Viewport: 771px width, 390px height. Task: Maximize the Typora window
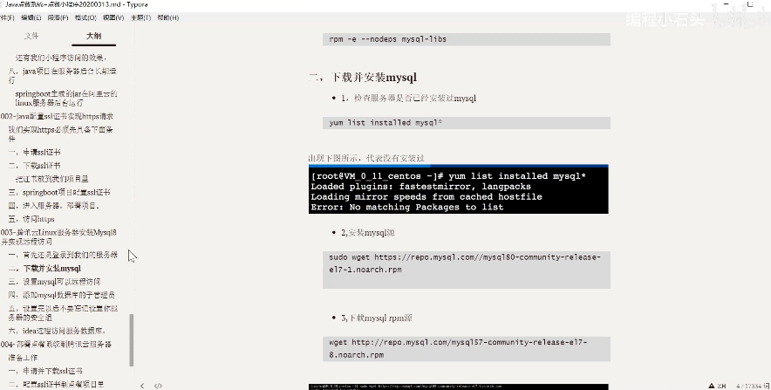point(750,4)
